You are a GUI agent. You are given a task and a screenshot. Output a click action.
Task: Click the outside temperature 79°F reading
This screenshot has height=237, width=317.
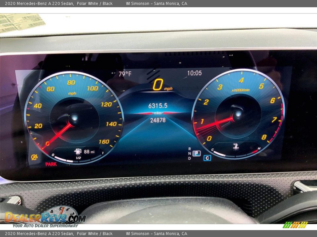click(x=125, y=74)
